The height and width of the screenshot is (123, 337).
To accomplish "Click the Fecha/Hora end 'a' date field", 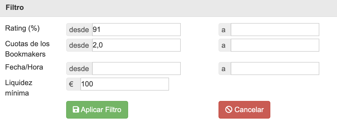I will tap(275, 69).
